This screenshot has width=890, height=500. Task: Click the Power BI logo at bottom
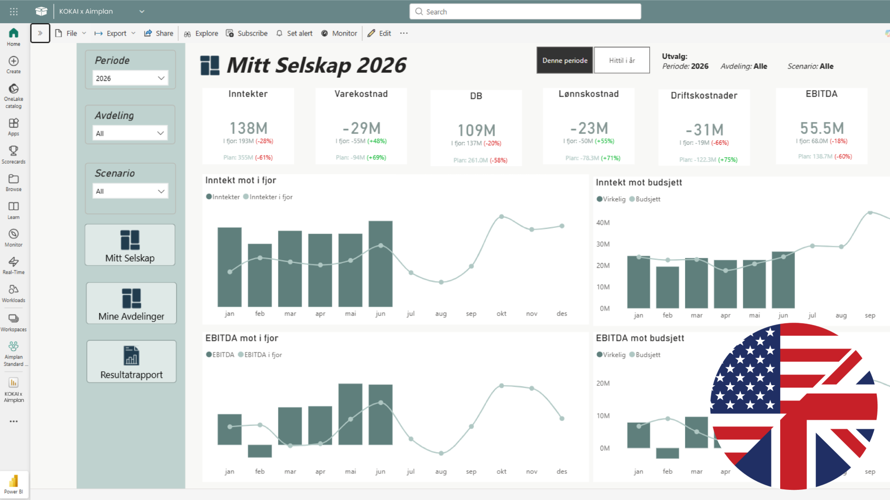(13, 484)
